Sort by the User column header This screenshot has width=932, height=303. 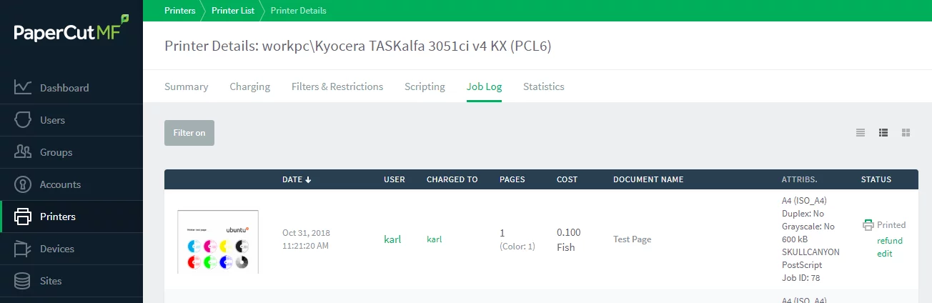coord(395,179)
